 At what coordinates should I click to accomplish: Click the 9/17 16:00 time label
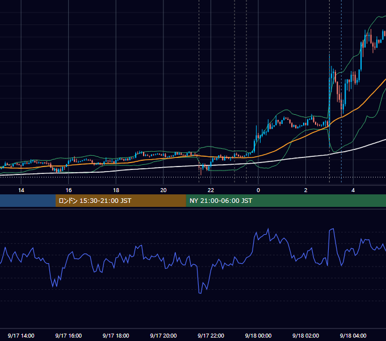tap(69, 335)
